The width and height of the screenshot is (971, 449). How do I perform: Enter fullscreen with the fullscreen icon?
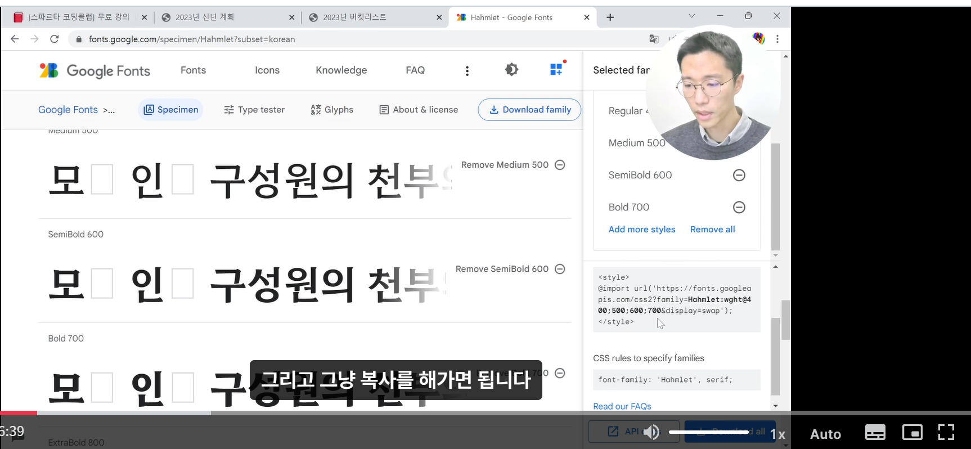click(x=946, y=432)
